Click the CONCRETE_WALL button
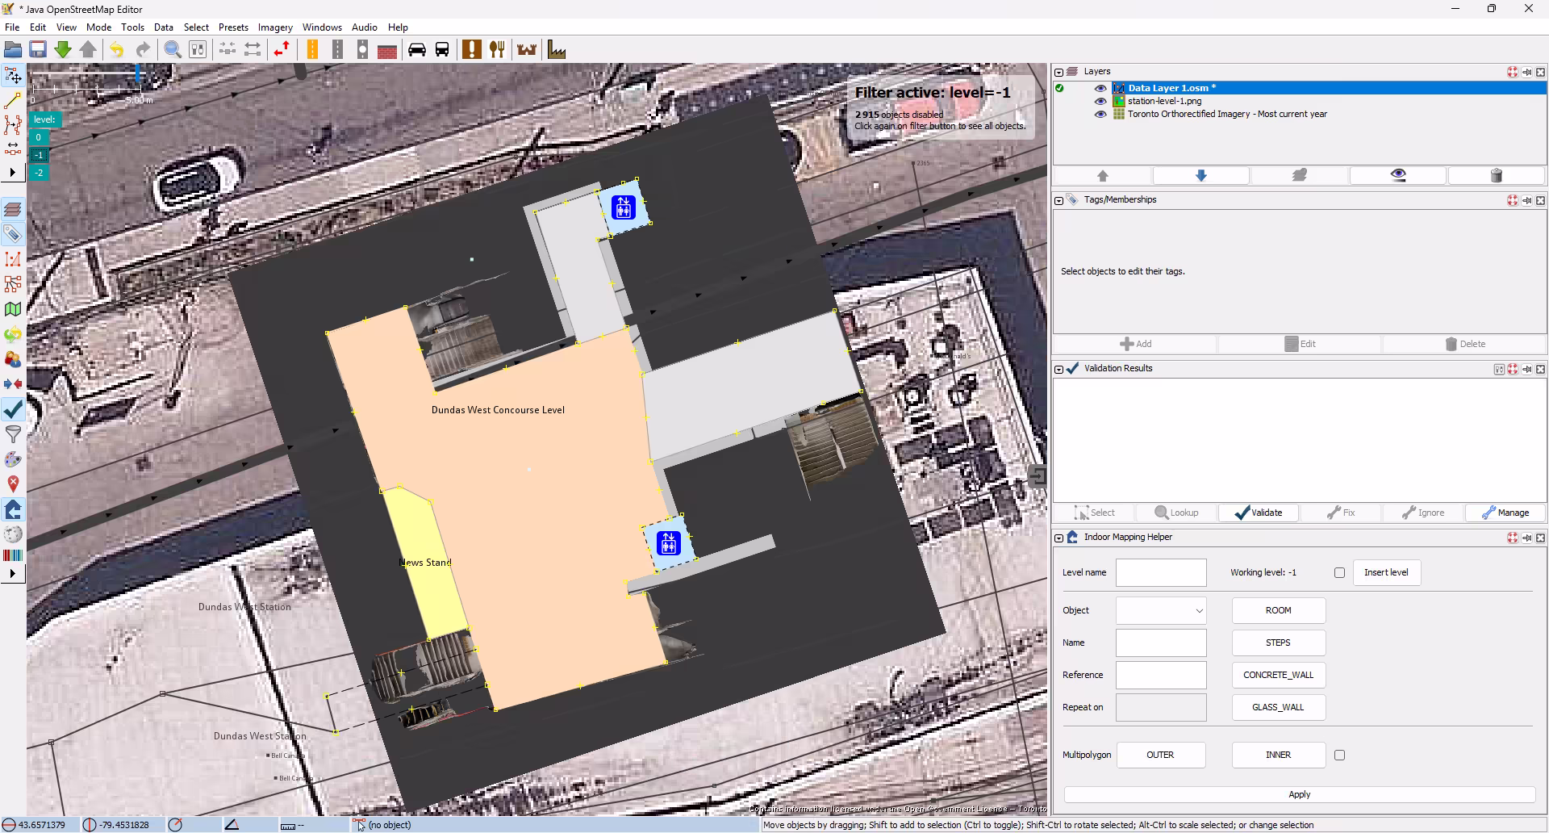1549x833 pixels. (1278, 675)
